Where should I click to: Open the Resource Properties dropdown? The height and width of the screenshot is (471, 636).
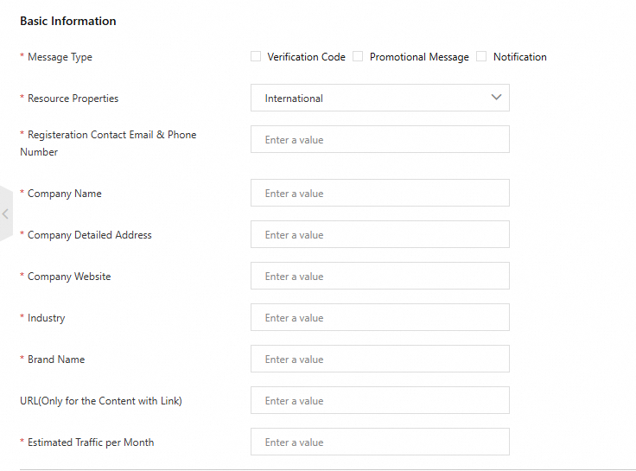point(379,99)
